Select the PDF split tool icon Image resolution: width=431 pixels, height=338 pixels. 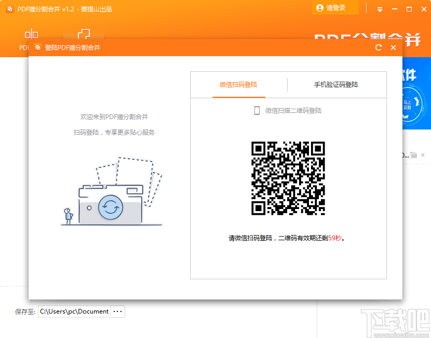31,34
